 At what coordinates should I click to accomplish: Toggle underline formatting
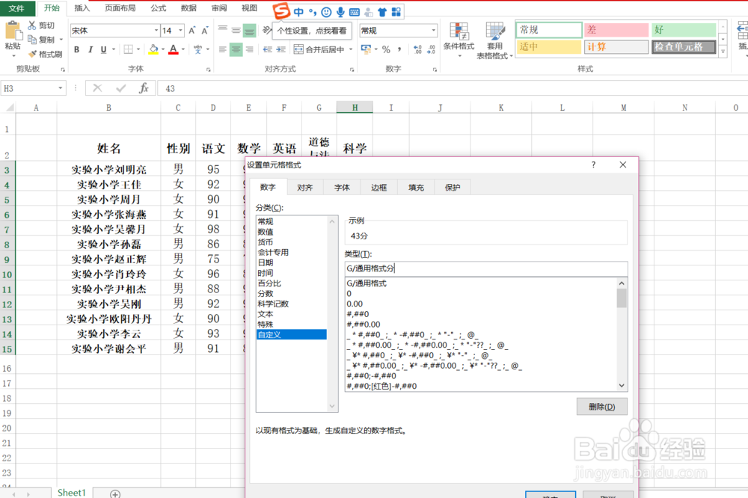click(103, 51)
